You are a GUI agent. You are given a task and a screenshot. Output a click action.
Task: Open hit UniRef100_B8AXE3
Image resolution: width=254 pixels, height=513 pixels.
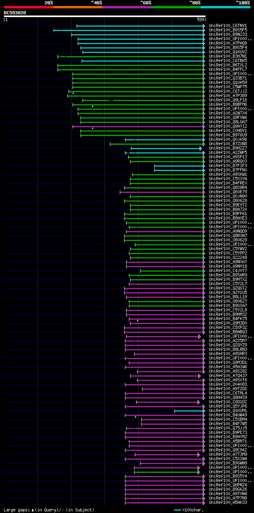click(228, 218)
